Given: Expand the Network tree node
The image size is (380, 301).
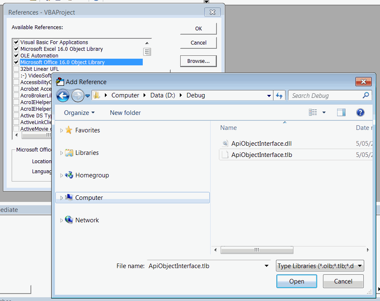Looking at the screenshot, I should tap(61, 220).
